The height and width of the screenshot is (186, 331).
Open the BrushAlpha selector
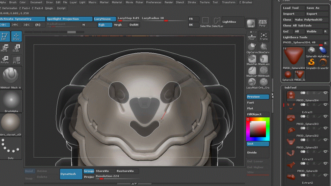(11, 101)
